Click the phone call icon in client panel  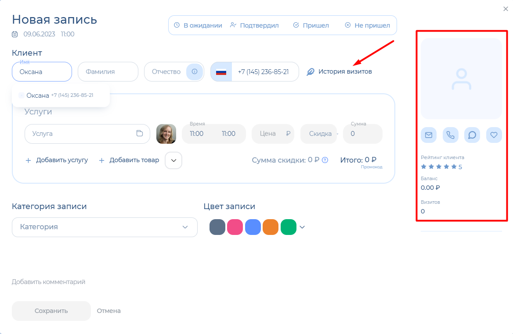tap(450, 135)
